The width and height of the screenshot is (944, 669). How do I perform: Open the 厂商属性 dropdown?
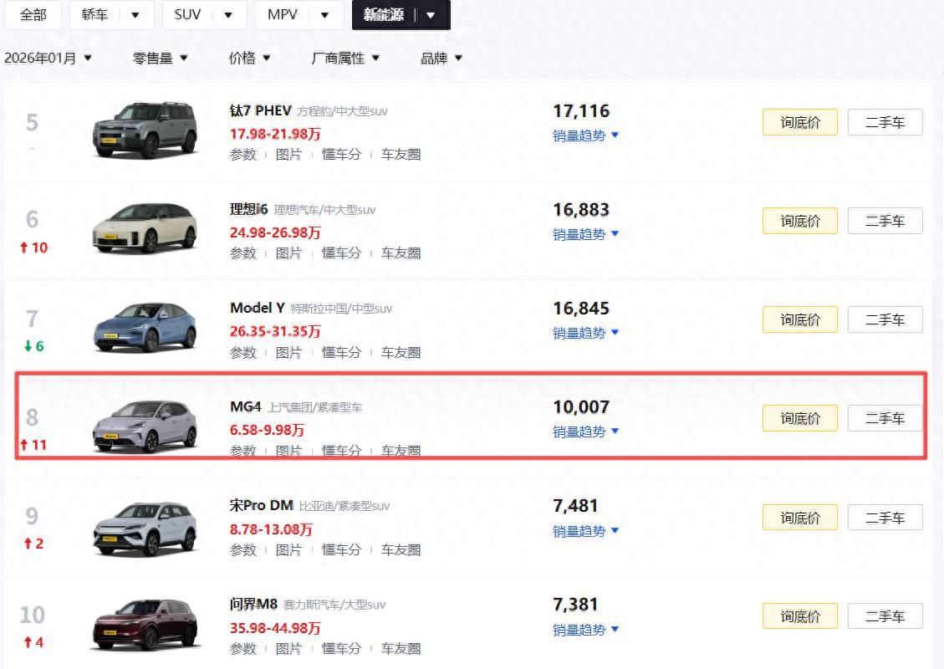345,58
